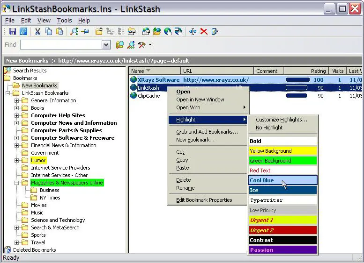Screen dimensions: 364x263
Task: Choose Edit Bookmark Properties from context menu
Action: click(204, 200)
